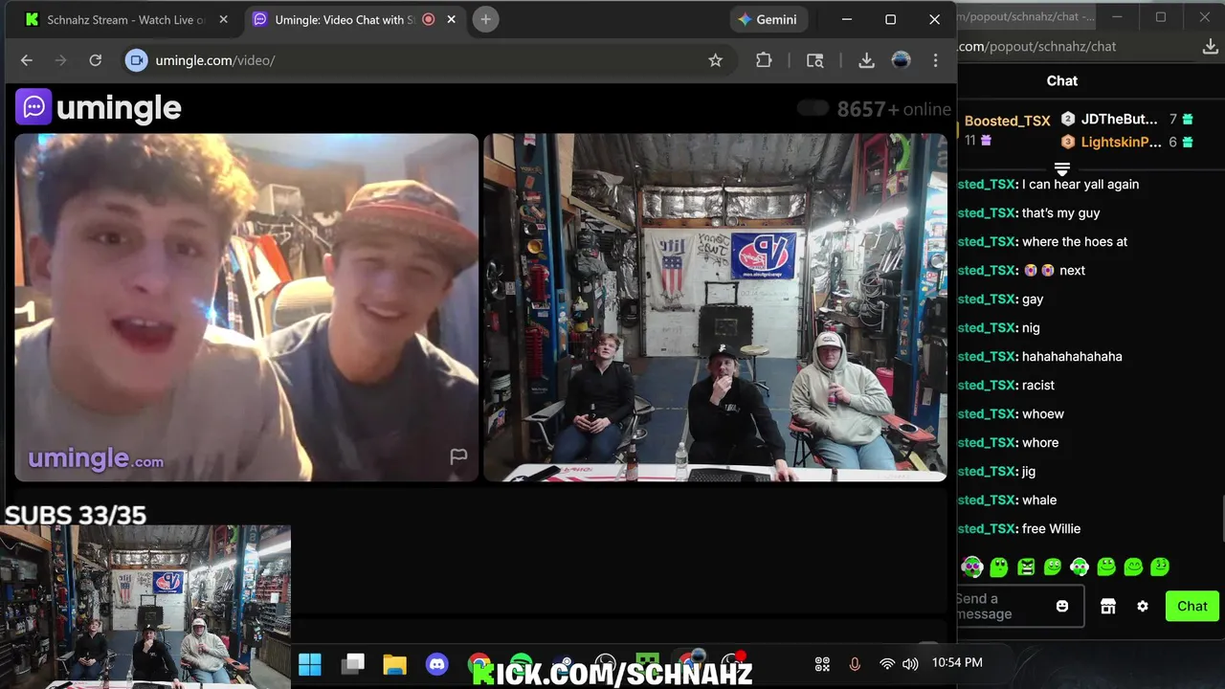Launch File Explorer from taskbar
This screenshot has height=689, width=1225.
pyautogui.click(x=395, y=663)
